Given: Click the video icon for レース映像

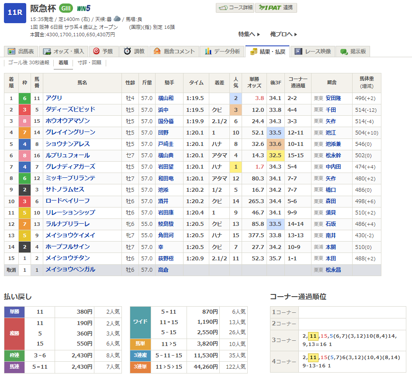Looking at the screenshot, I should [298, 52].
